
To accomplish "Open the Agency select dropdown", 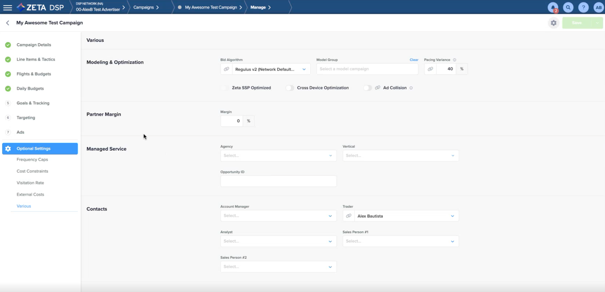I will 278,156.
